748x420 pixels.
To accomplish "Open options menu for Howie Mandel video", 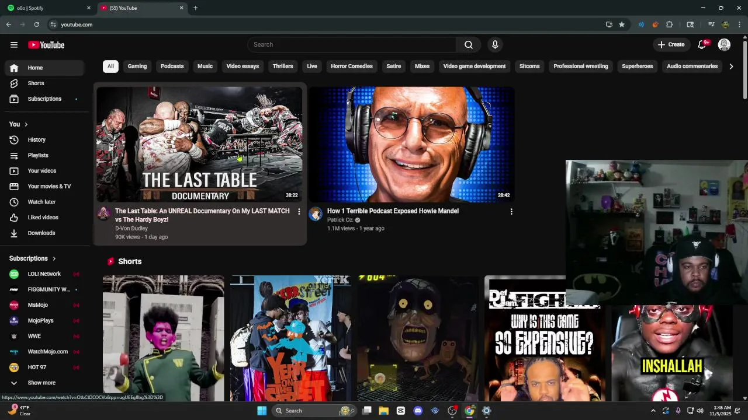I will pyautogui.click(x=511, y=212).
